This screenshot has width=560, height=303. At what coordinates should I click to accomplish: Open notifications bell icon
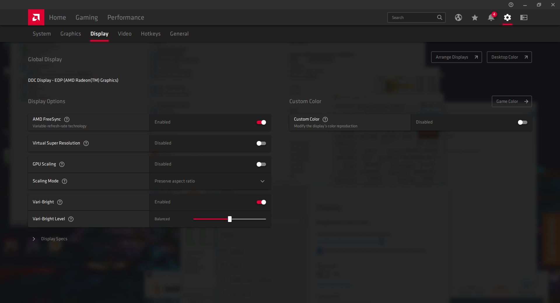[491, 17]
